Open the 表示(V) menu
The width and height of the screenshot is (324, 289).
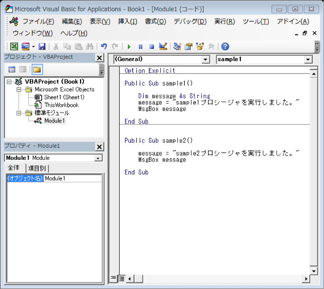click(x=100, y=22)
